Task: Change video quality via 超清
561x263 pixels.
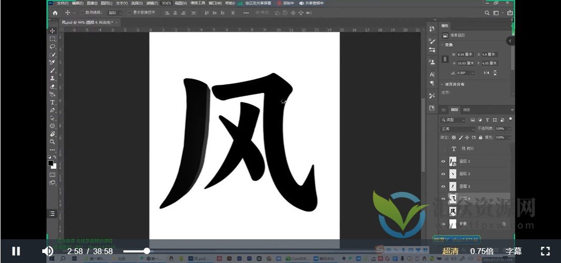Action: click(x=450, y=251)
